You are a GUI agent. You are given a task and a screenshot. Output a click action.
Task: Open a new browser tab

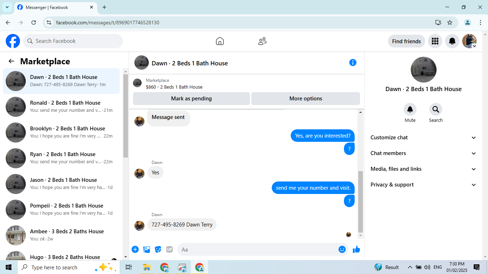pos(104,7)
